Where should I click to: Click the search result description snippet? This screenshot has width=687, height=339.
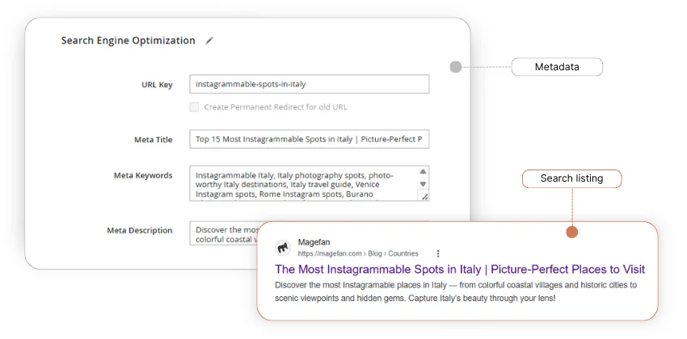tap(456, 291)
